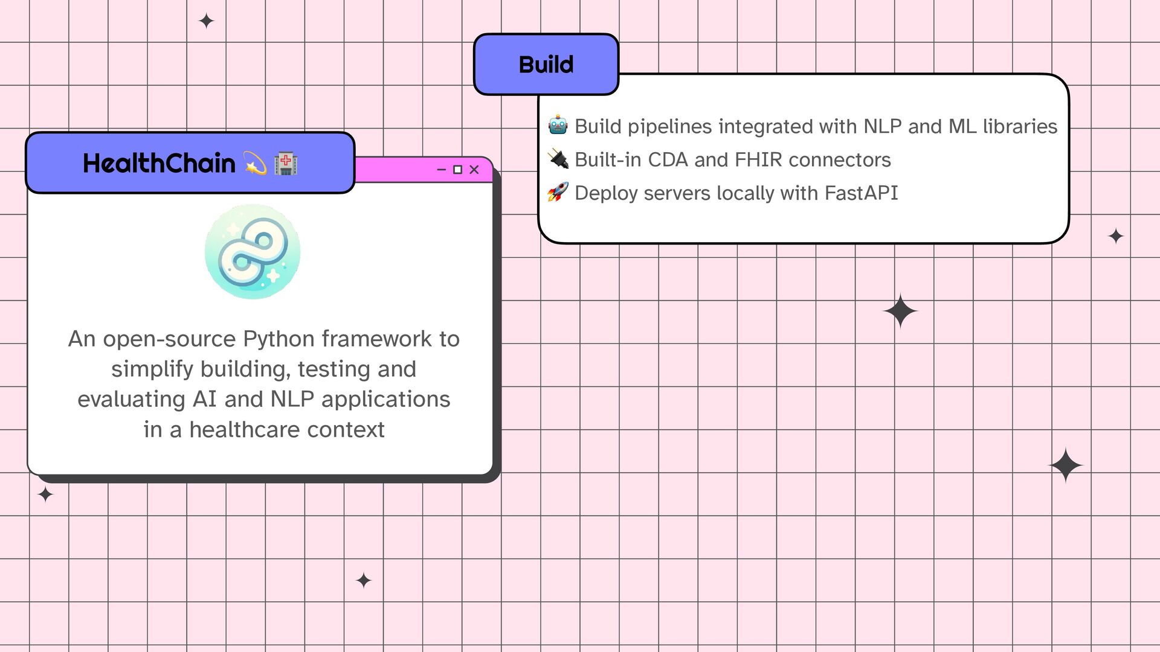Screen dimensions: 1160x652
Task: Close the HealthChain window with the X
Action: tap(474, 170)
